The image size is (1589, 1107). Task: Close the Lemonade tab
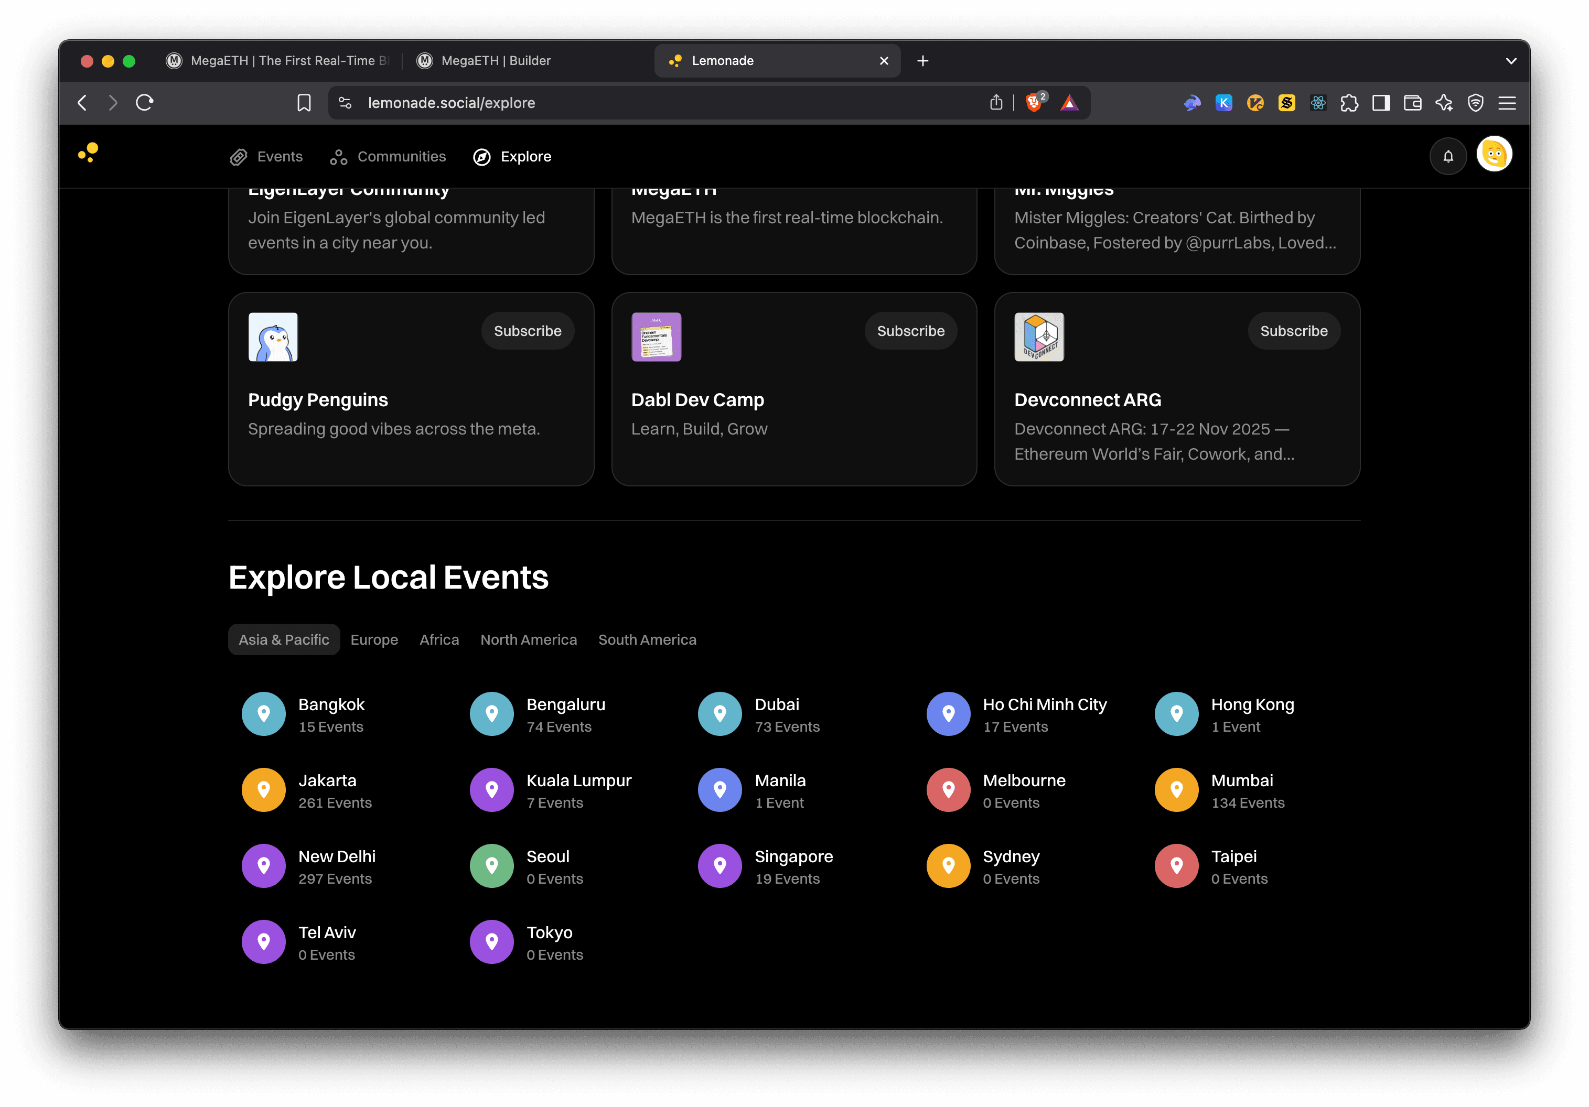pyautogui.click(x=884, y=61)
